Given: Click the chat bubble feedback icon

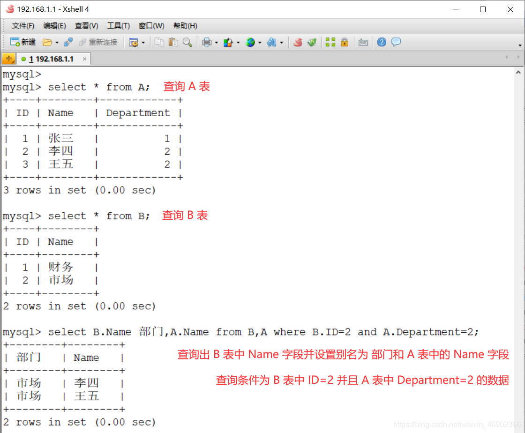Looking at the screenshot, I should (x=396, y=42).
